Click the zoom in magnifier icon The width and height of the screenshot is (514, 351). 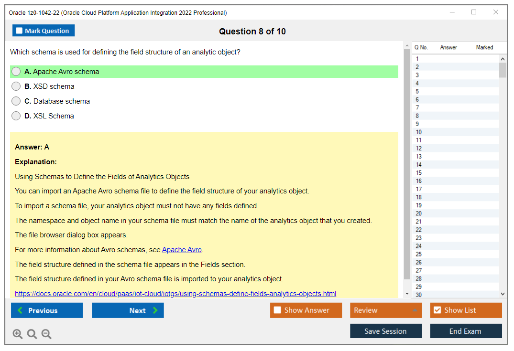tap(18, 334)
